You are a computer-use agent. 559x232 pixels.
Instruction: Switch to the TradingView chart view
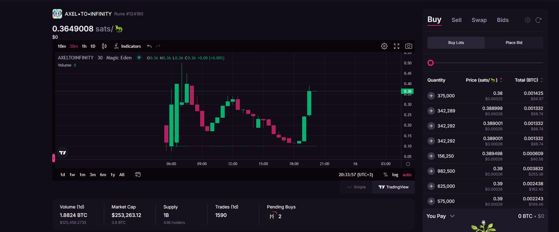tap(393, 187)
